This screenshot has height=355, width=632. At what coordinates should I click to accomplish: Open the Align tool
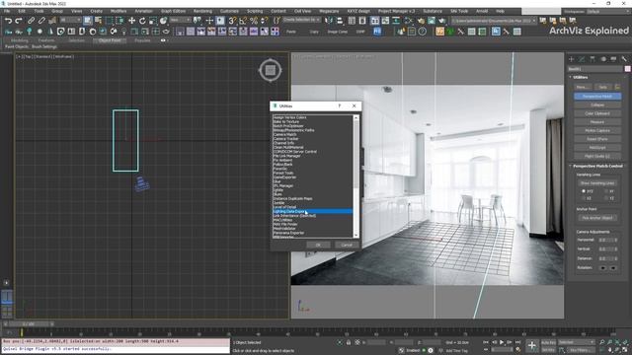coord(340,20)
